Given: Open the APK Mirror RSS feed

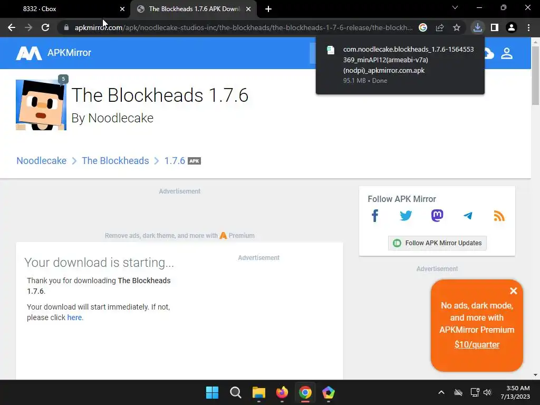Looking at the screenshot, I should pos(499,216).
